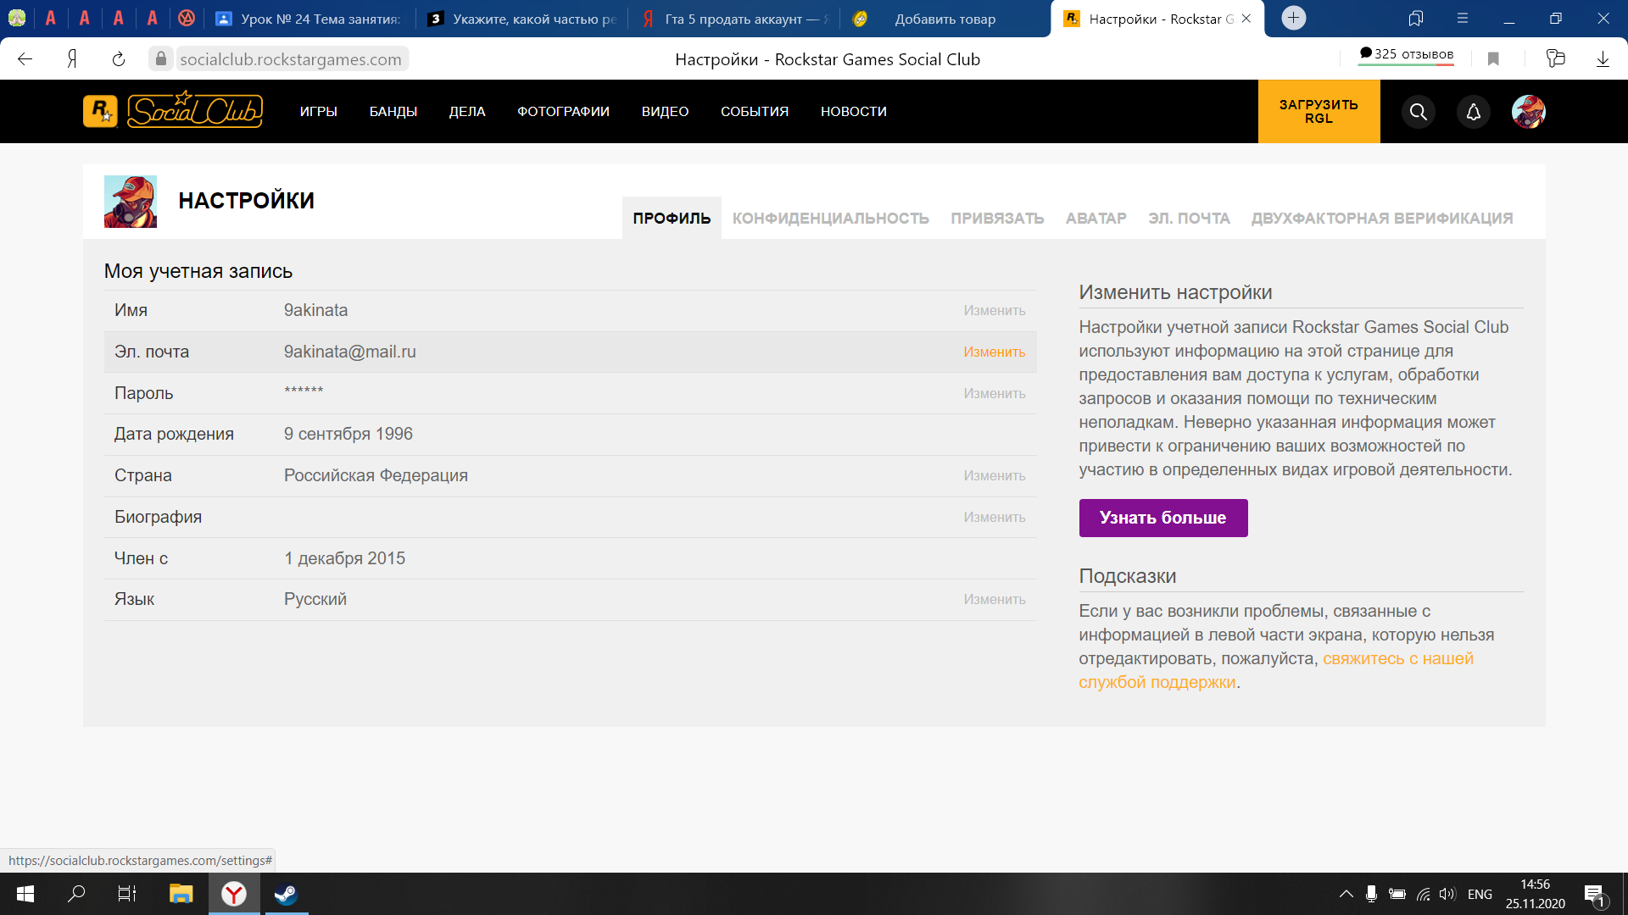Bookmark this page with bookmark icon
The height and width of the screenshot is (915, 1628).
pyautogui.click(x=1493, y=58)
